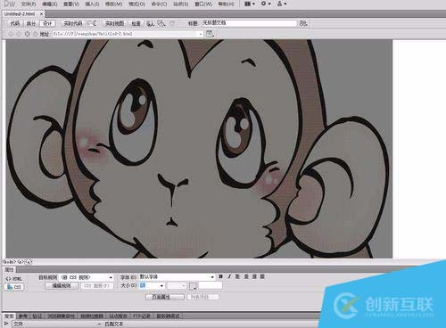Toggle italic formatting

pos(229,276)
